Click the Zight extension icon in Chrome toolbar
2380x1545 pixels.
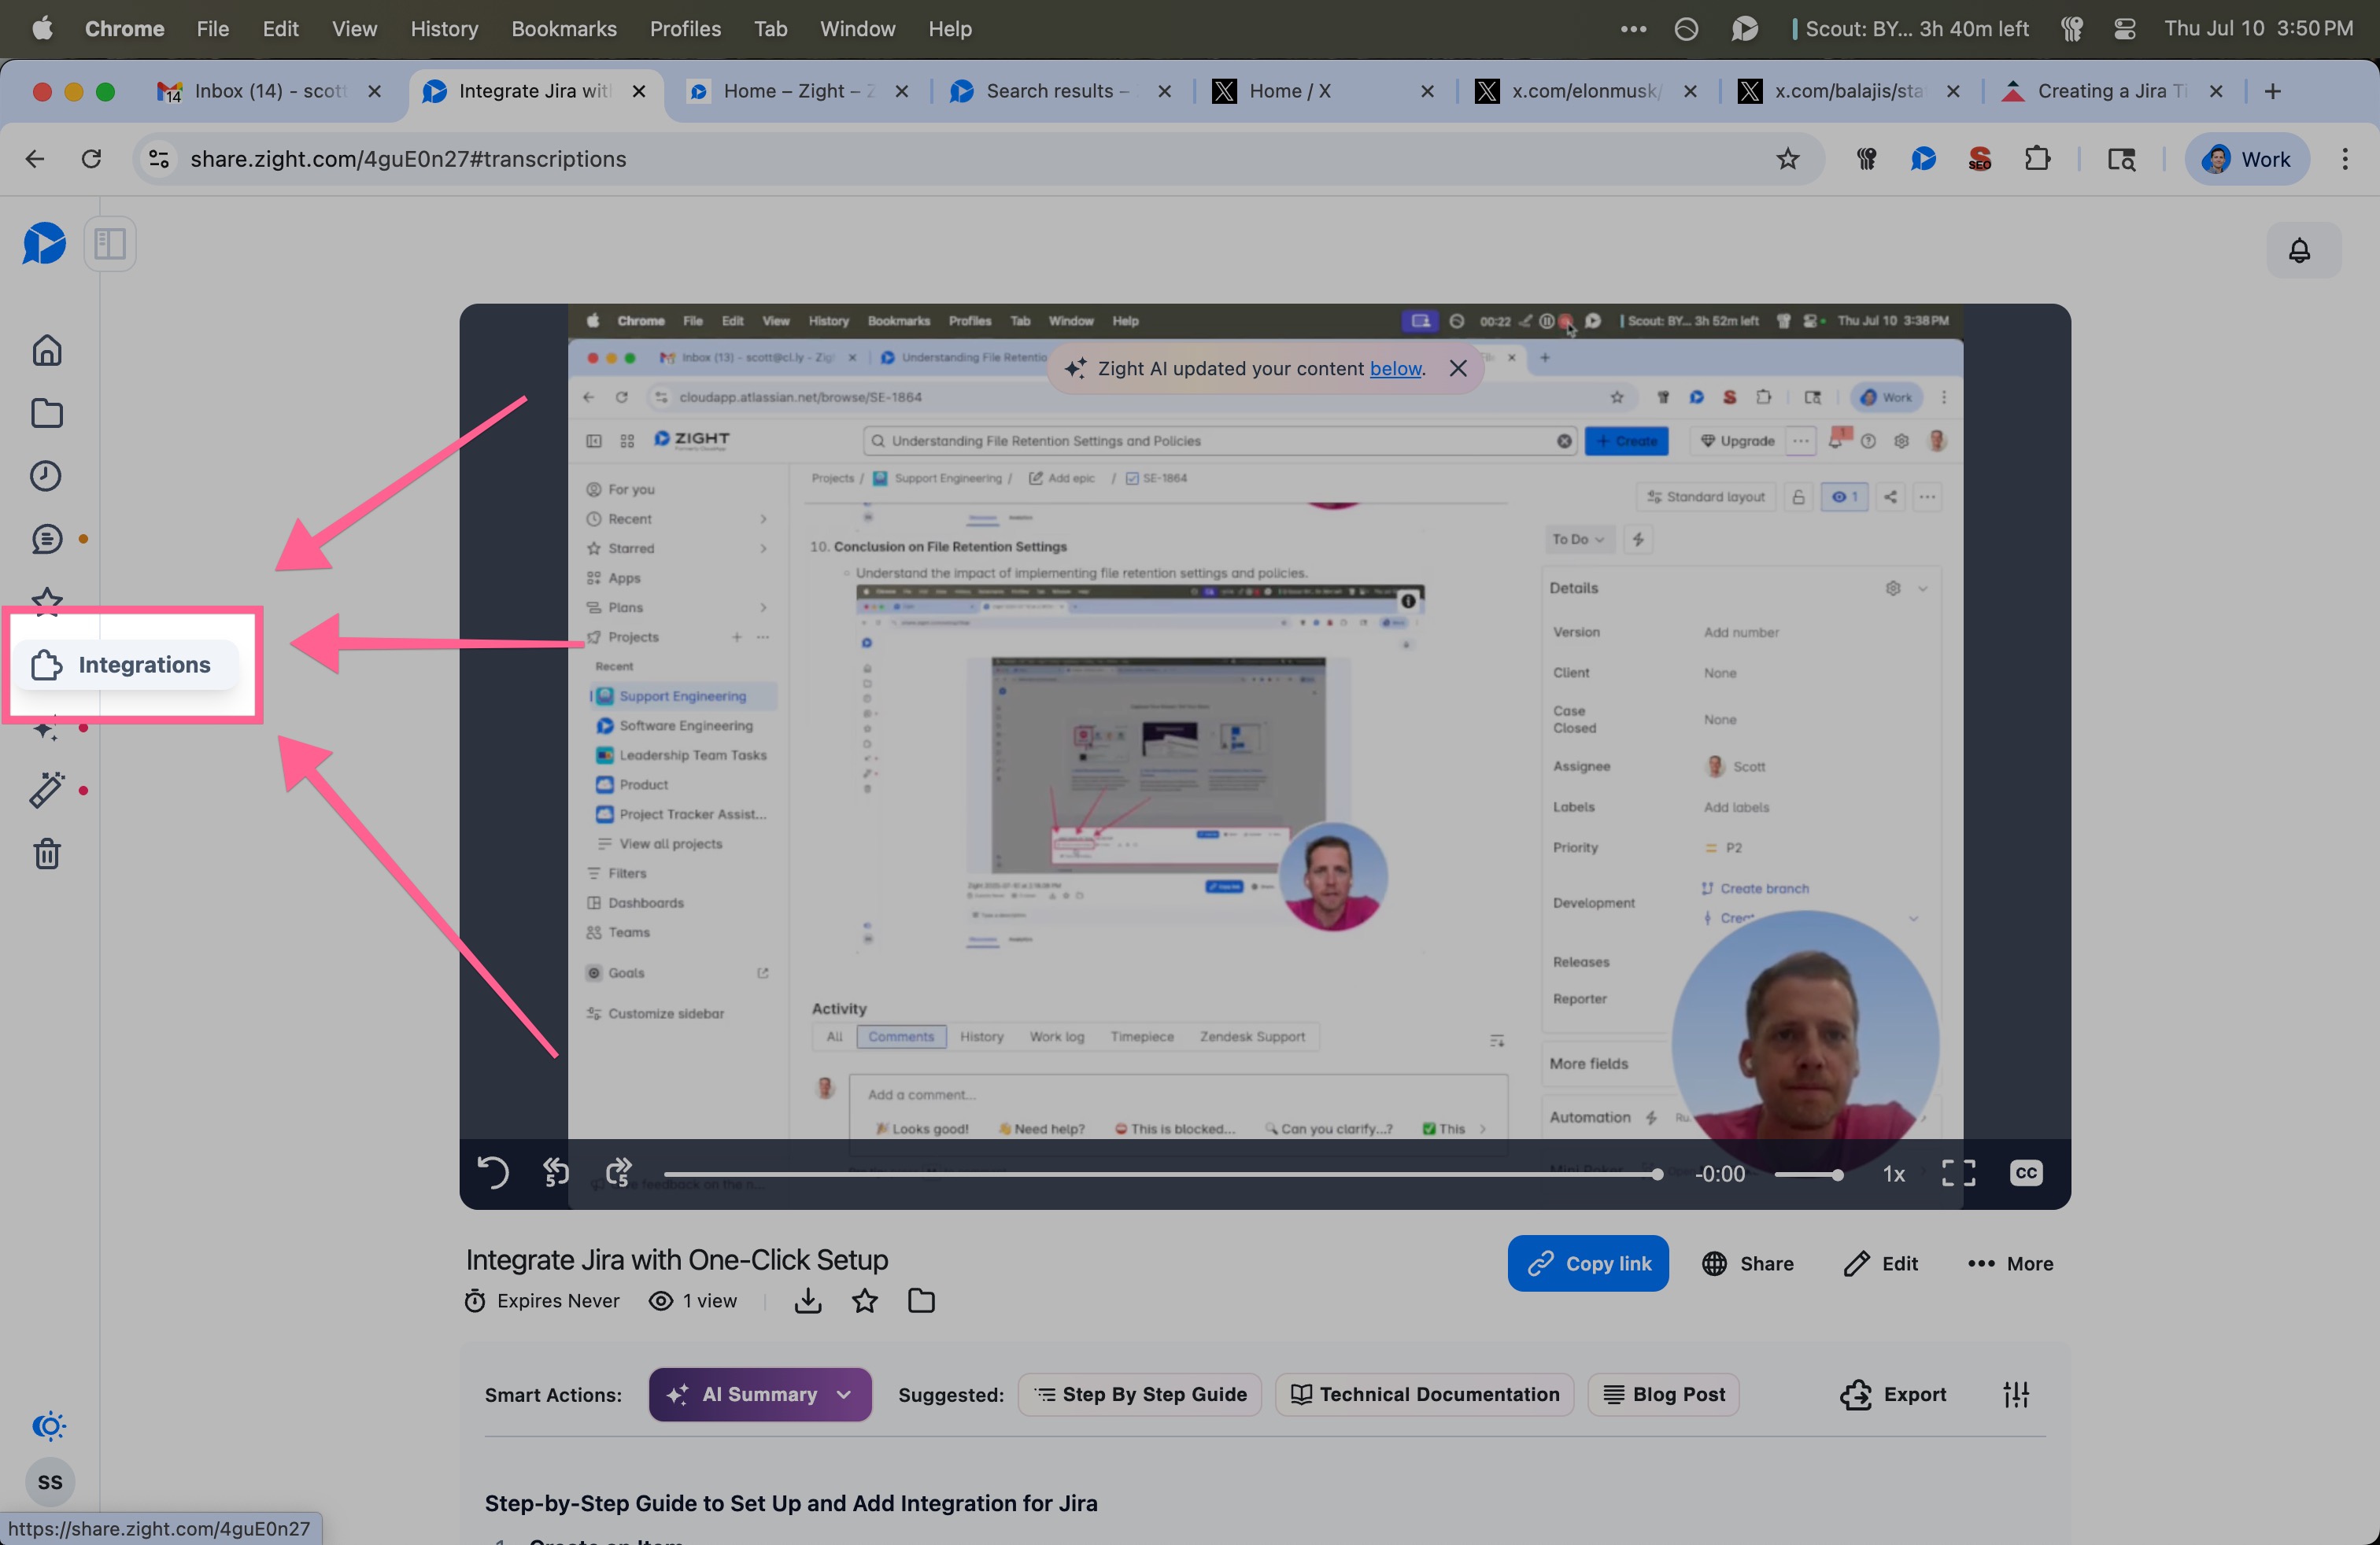pyautogui.click(x=1923, y=159)
